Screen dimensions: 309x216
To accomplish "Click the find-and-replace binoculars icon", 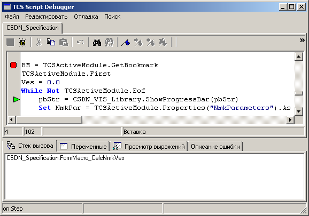I will (x=109, y=42).
